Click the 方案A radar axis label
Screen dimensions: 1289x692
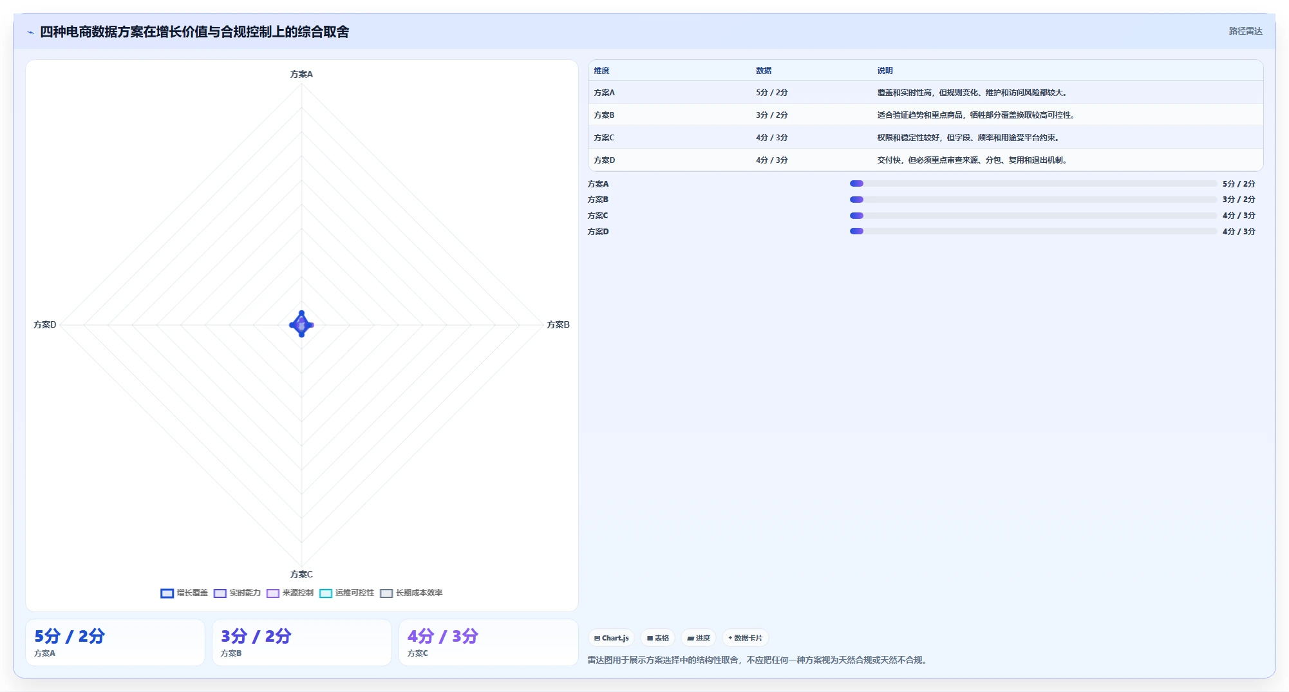(x=301, y=74)
